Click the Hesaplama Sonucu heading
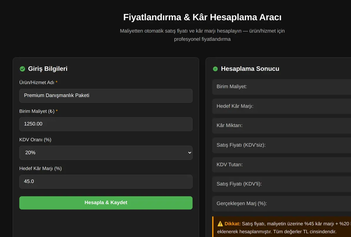This screenshot has width=351, height=237. coord(250,69)
